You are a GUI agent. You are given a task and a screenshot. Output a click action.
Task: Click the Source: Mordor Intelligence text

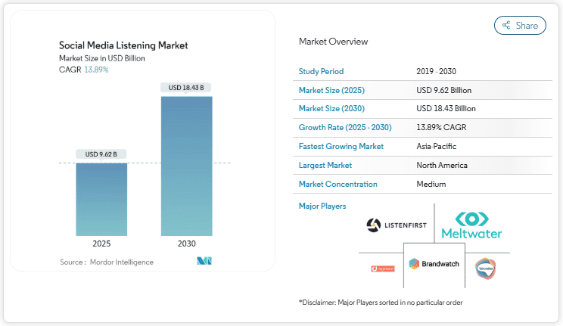(x=107, y=262)
